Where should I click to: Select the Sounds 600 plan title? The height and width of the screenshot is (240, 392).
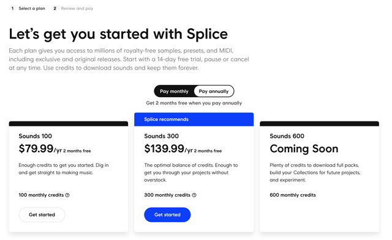click(x=287, y=136)
